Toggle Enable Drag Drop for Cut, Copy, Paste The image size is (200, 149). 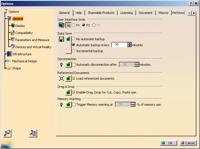click(x=74, y=92)
